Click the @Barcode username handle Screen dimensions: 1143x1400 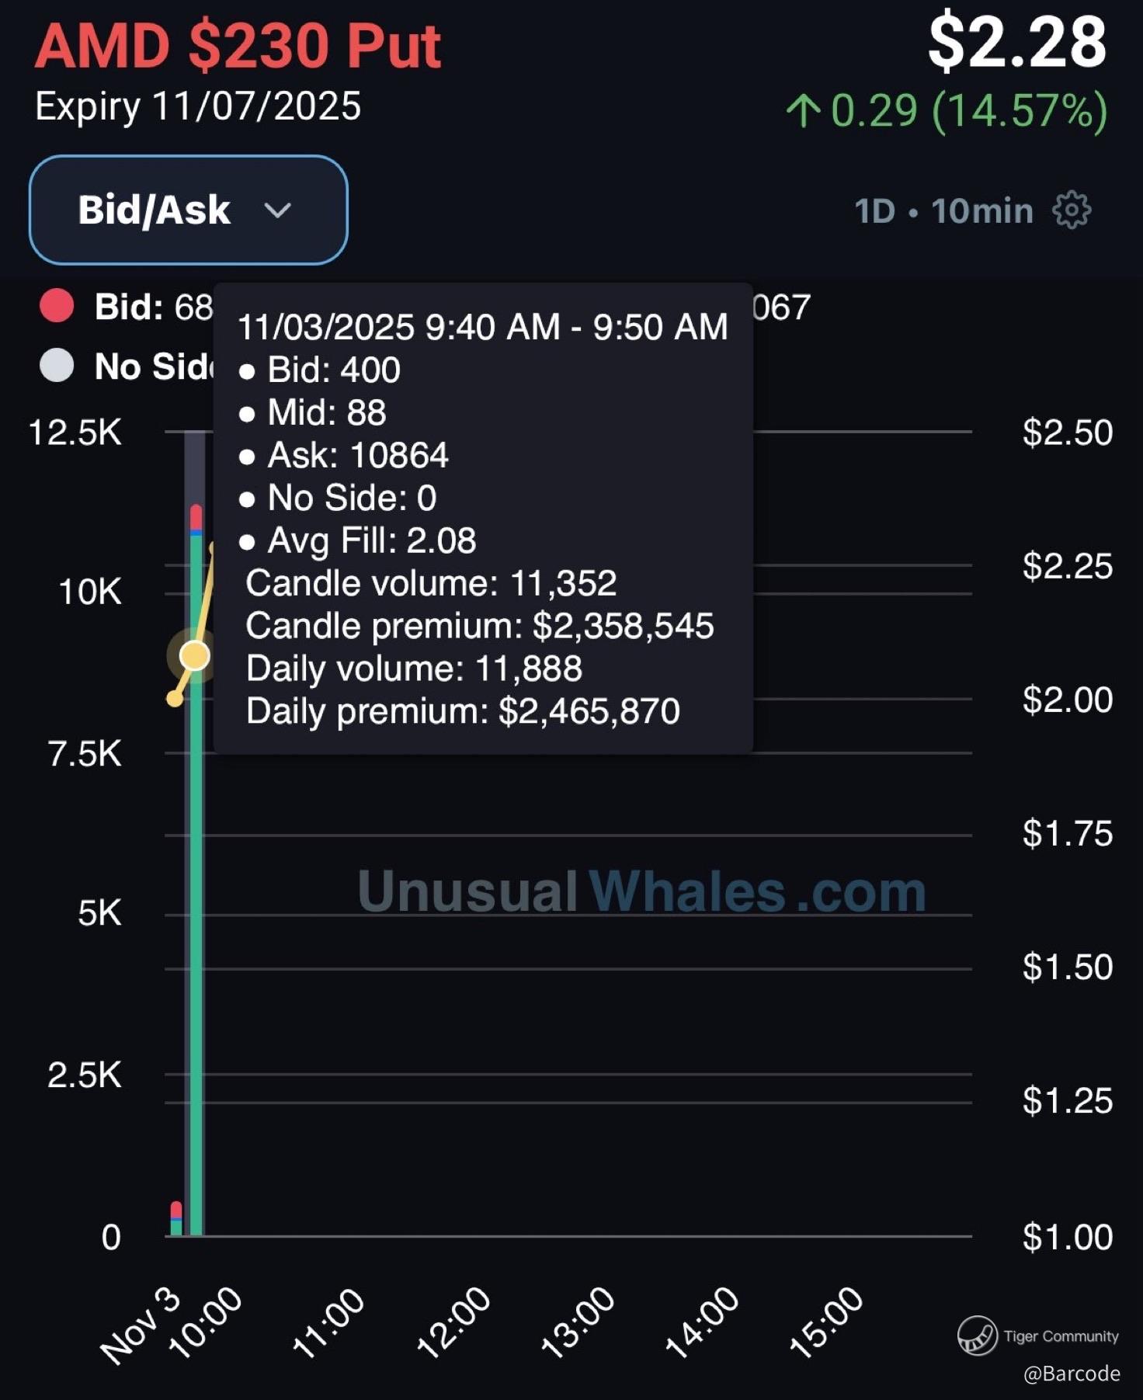[x=1072, y=1374]
